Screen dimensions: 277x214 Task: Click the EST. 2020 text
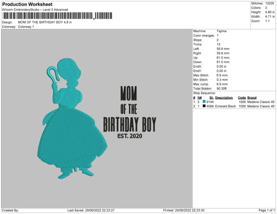pos(130,136)
